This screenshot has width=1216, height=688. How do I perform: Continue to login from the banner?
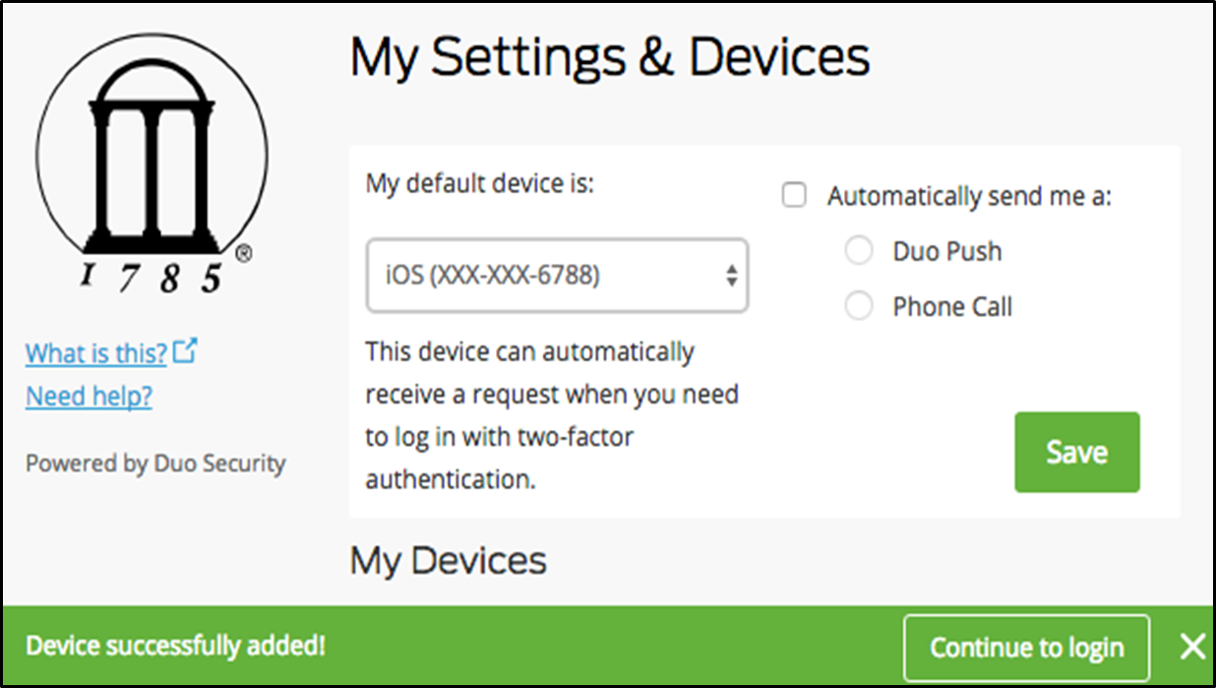pos(1027,648)
